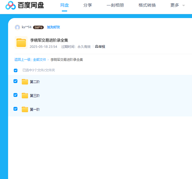Click the 第二阶 folder icon
Viewport: 192px width, 179px height.
click(25, 82)
